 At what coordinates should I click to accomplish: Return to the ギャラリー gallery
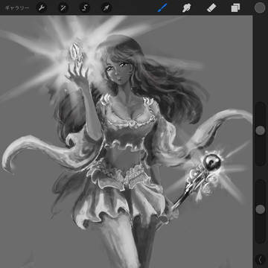(x=17, y=8)
